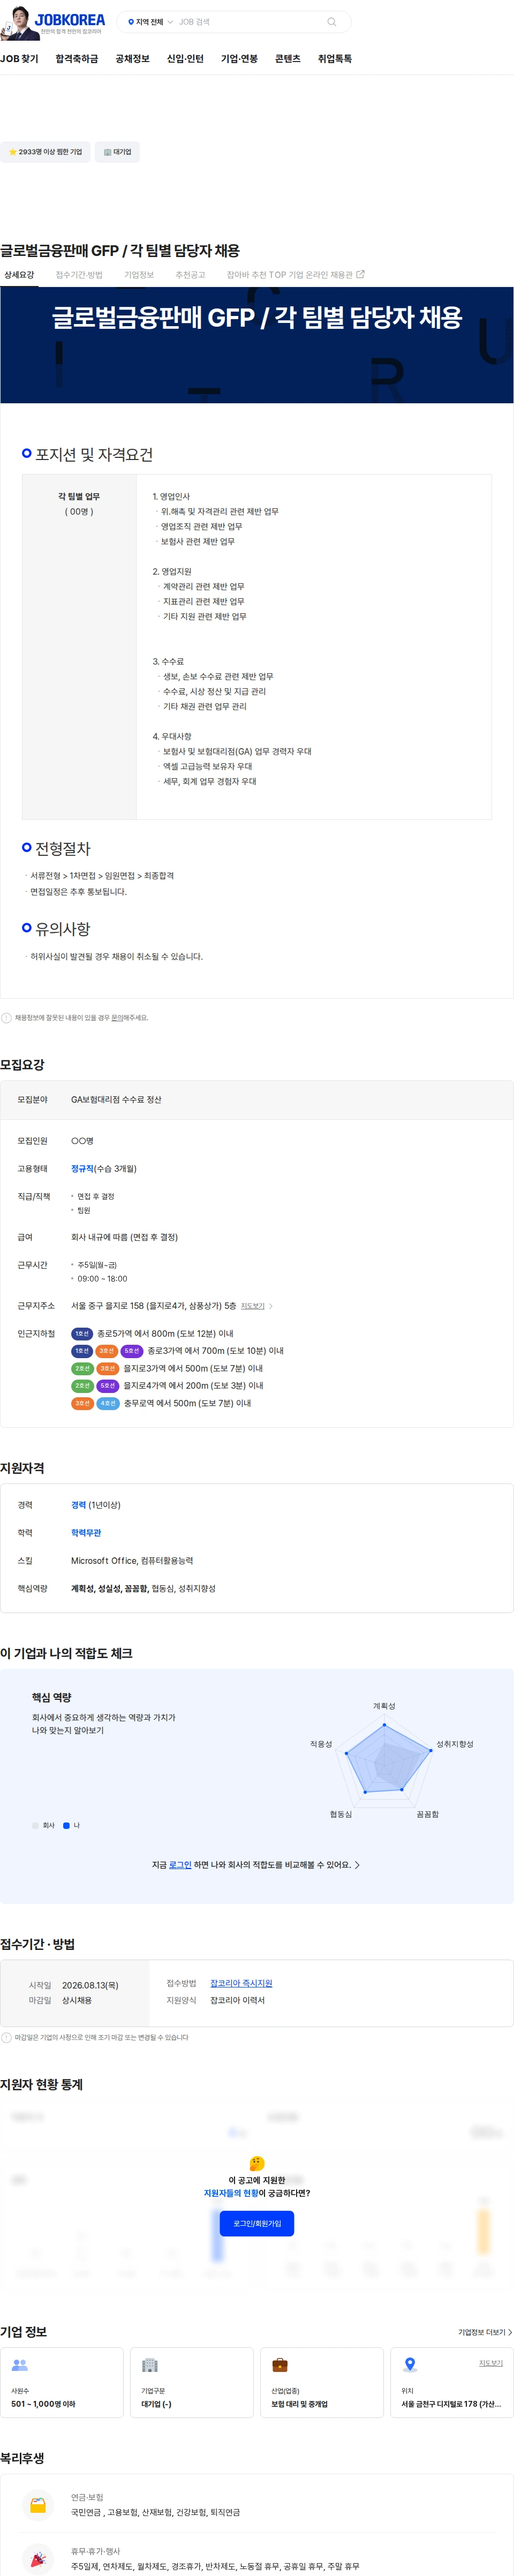The height and width of the screenshot is (2576, 514).
Task: Click the 잡코리아 즉시지원 link
Action: click(x=241, y=1983)
